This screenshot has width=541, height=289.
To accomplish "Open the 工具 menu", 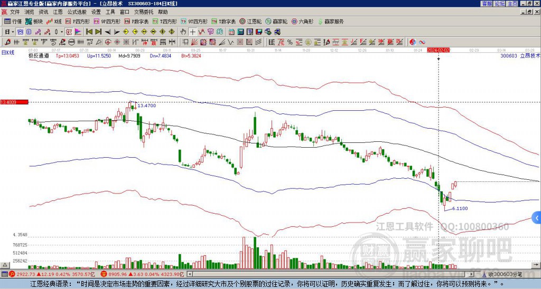I will pos(110,12).
